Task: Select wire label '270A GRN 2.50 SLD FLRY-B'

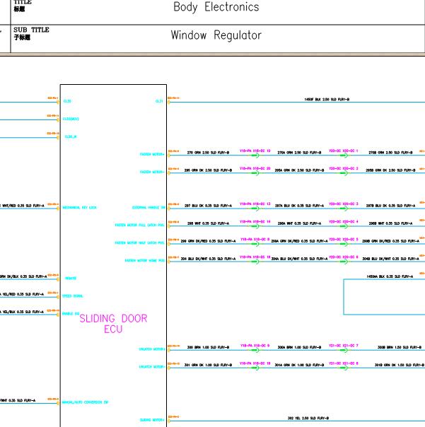Action: click(x=299, y=153)
